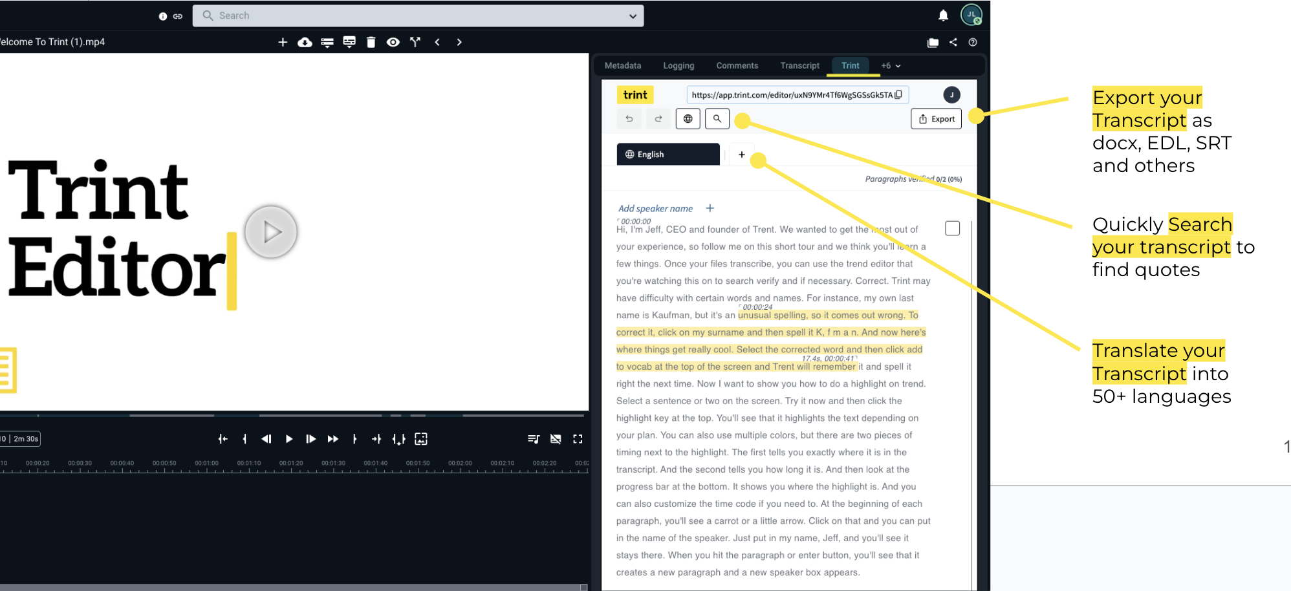Screen dimensions: 1291x591
Task: Click the globe translate button
Action: tap(688, 119)
